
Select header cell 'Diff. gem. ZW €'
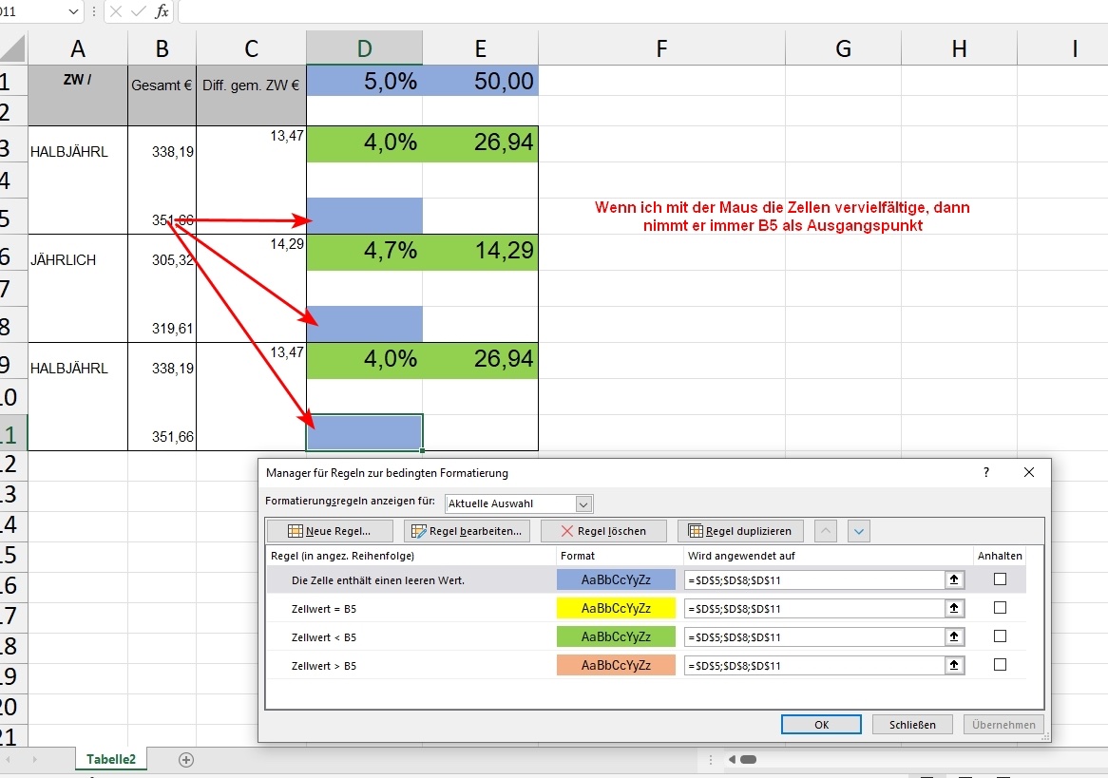pyautogui.click(x=252, y=95)
